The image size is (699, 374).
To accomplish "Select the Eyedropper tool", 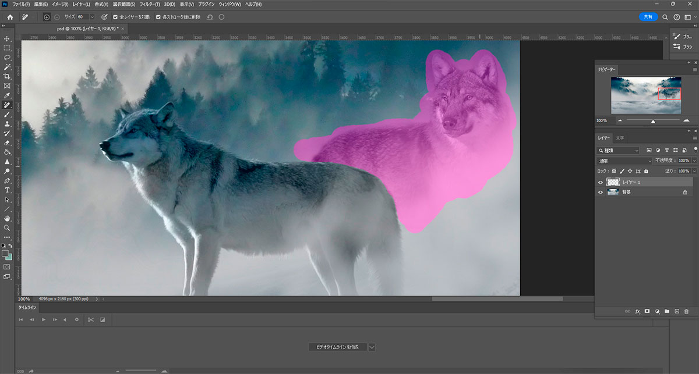I will pos(7,95).
